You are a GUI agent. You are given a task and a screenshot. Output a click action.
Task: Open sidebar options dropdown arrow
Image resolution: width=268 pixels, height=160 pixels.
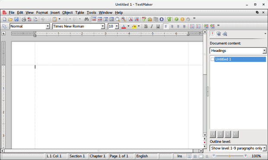click(x=265, y=34)
